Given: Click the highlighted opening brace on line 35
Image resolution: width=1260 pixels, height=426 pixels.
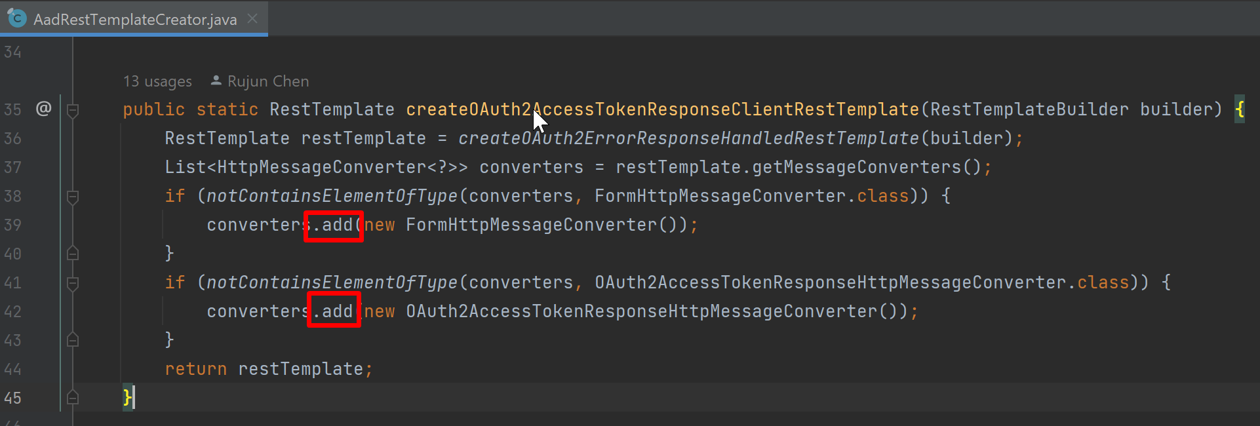Looking at the screenshot, I should click(x=1239, y=109).
